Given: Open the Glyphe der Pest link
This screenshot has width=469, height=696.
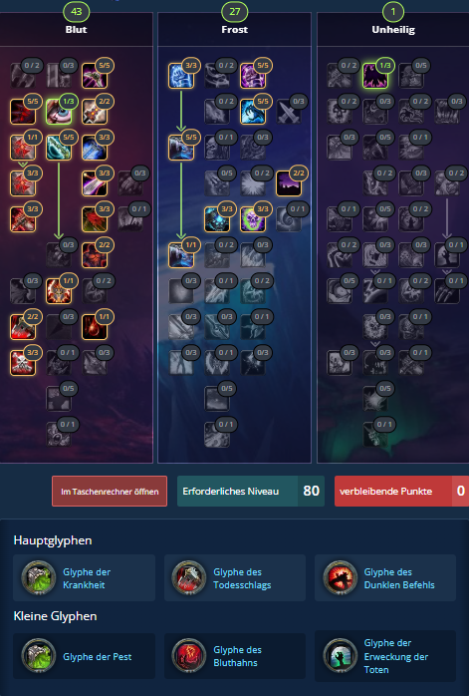Looking at the screenshot, I should (97, 656).
